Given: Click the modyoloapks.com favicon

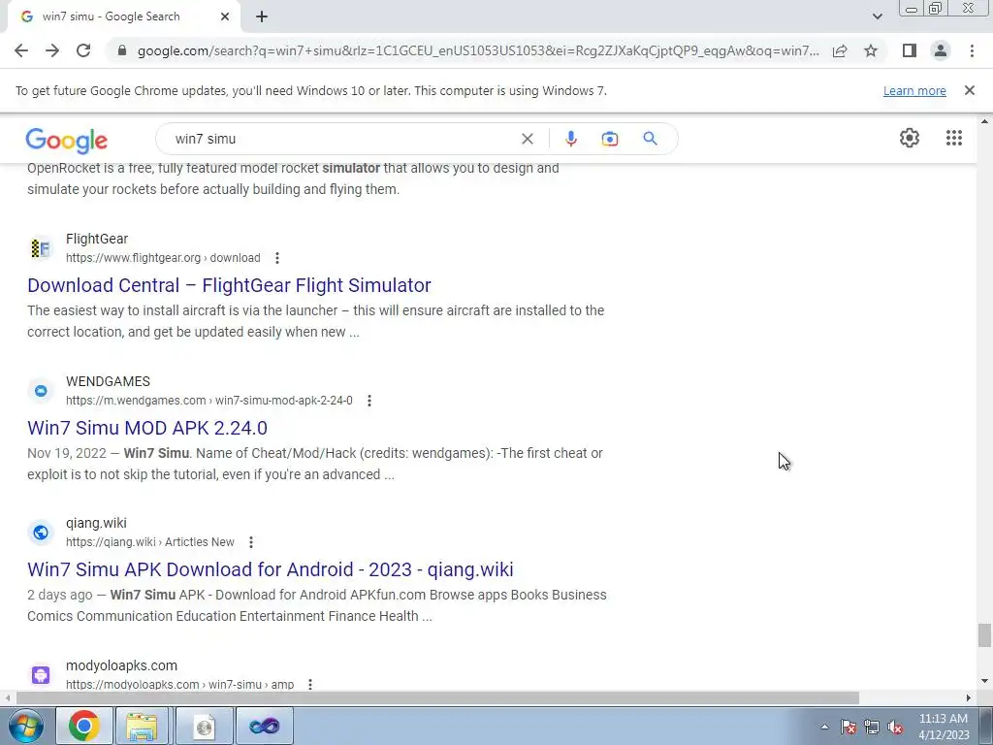Looking at the screenshot, I should point(41,675).
